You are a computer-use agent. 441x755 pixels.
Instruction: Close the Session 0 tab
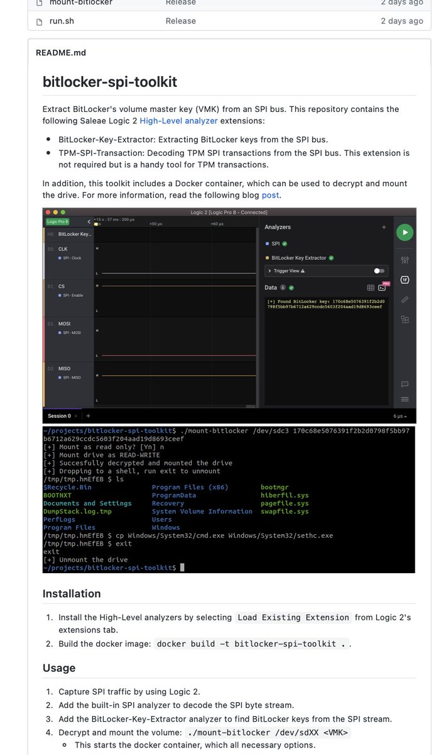coord(76,416)
